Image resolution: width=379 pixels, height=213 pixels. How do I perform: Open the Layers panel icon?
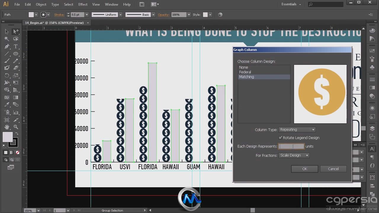click(372, 129)
